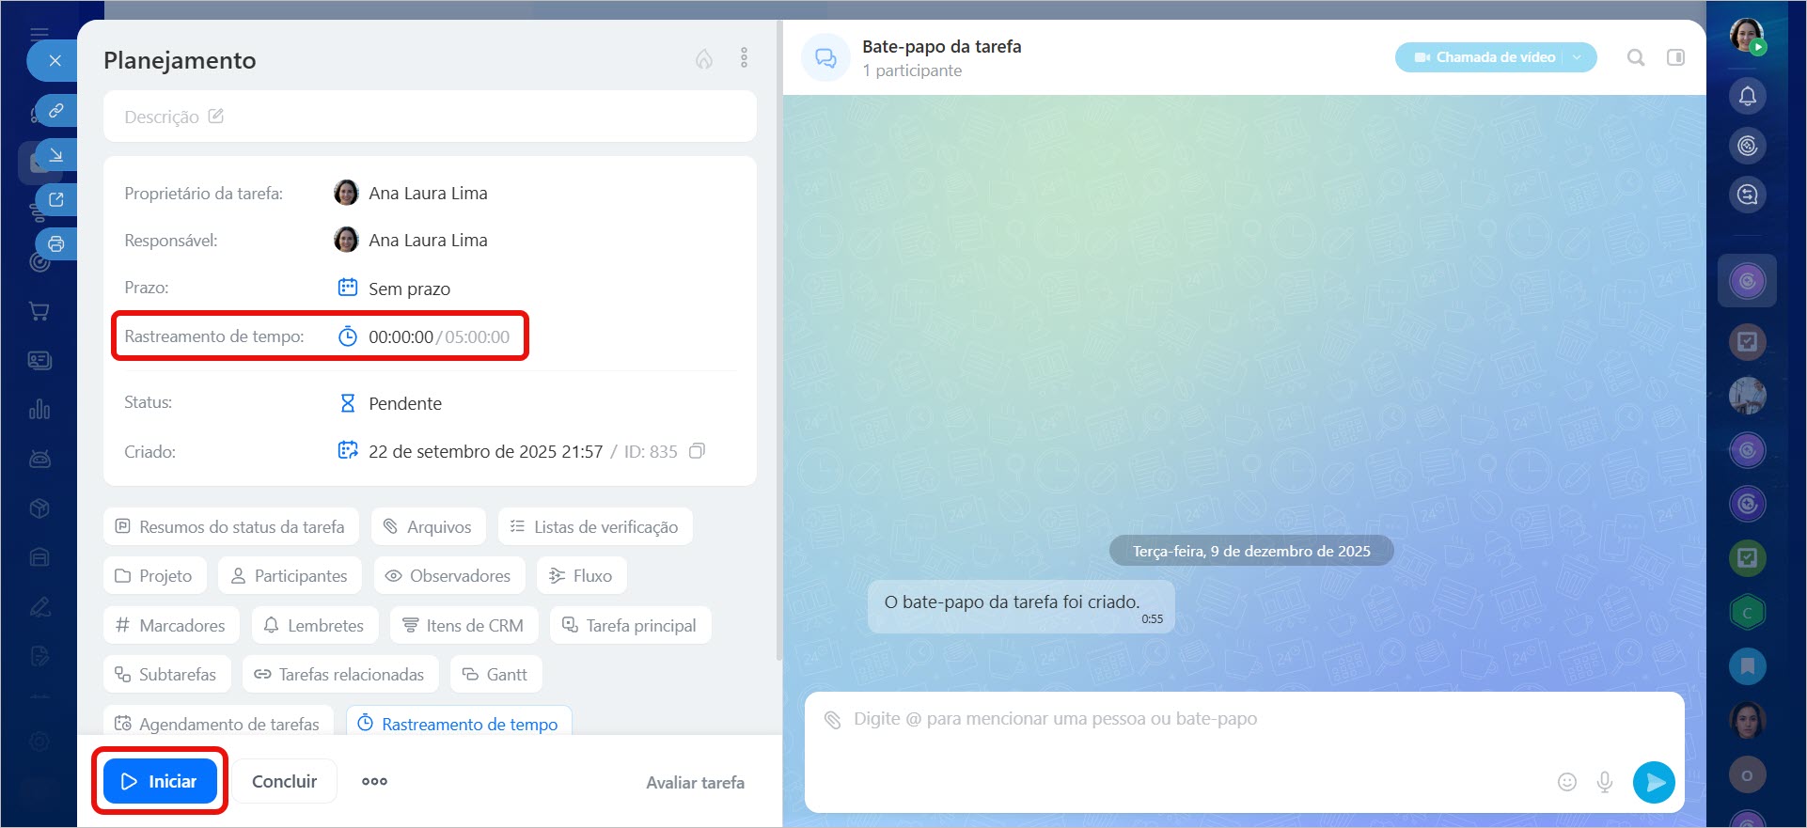
Task: Open the emoji picker in chat
Action: [1566, 782]
